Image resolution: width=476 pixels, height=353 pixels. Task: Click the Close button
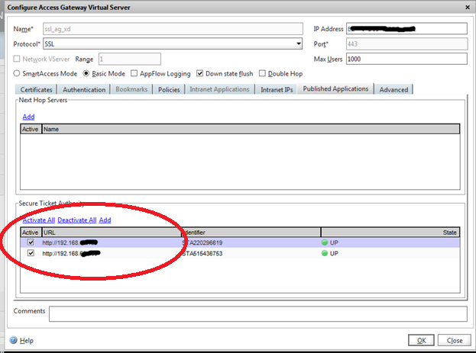(455, 340)
